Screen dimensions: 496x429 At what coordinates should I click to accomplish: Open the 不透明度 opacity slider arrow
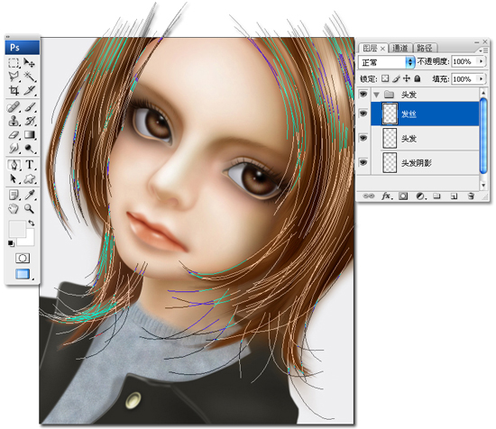click(x=482, y=61)
